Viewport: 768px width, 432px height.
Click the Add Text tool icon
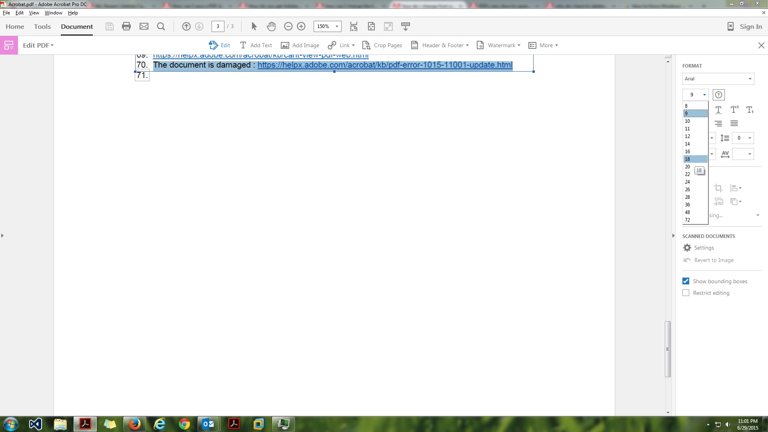[x=243, y=45]
